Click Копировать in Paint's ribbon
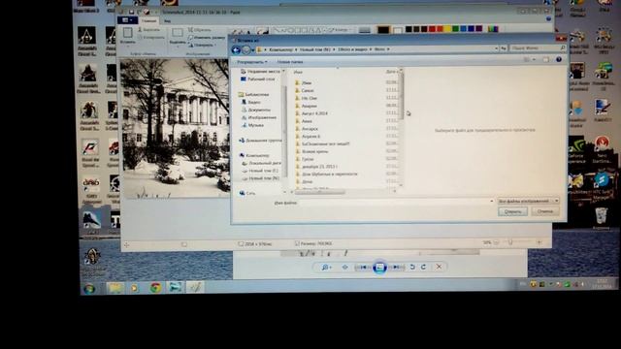Image resolution: width=621 pixels, height=349 pixels. coord(151,37)
